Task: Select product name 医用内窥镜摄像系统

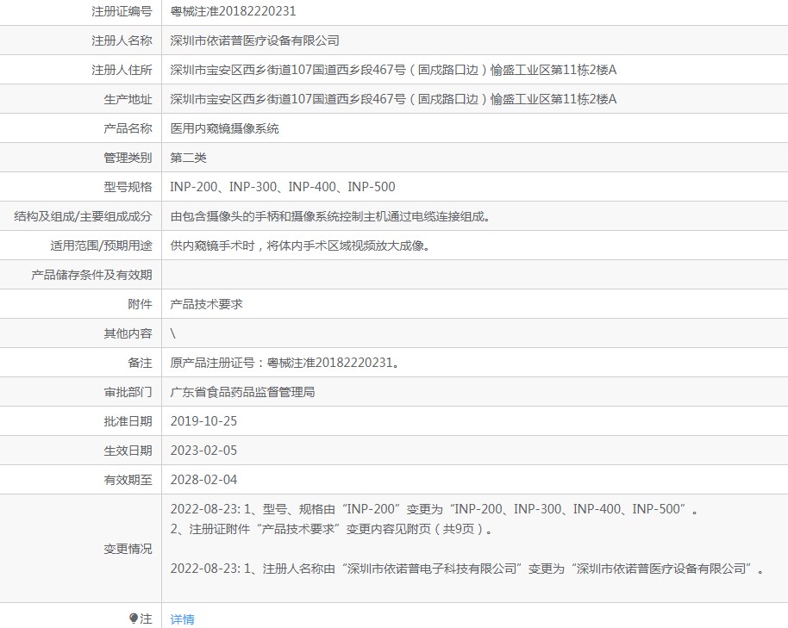Action: pyautogui.click(x=224, y=128)
